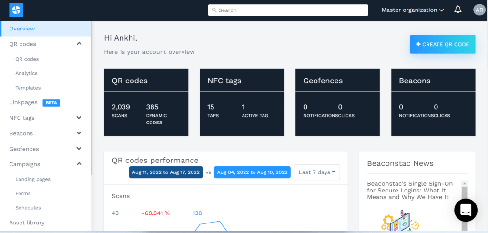The width and height of the screenshot is (488, 233).
Task: Open the Geofences stats card
Action: 337,102
